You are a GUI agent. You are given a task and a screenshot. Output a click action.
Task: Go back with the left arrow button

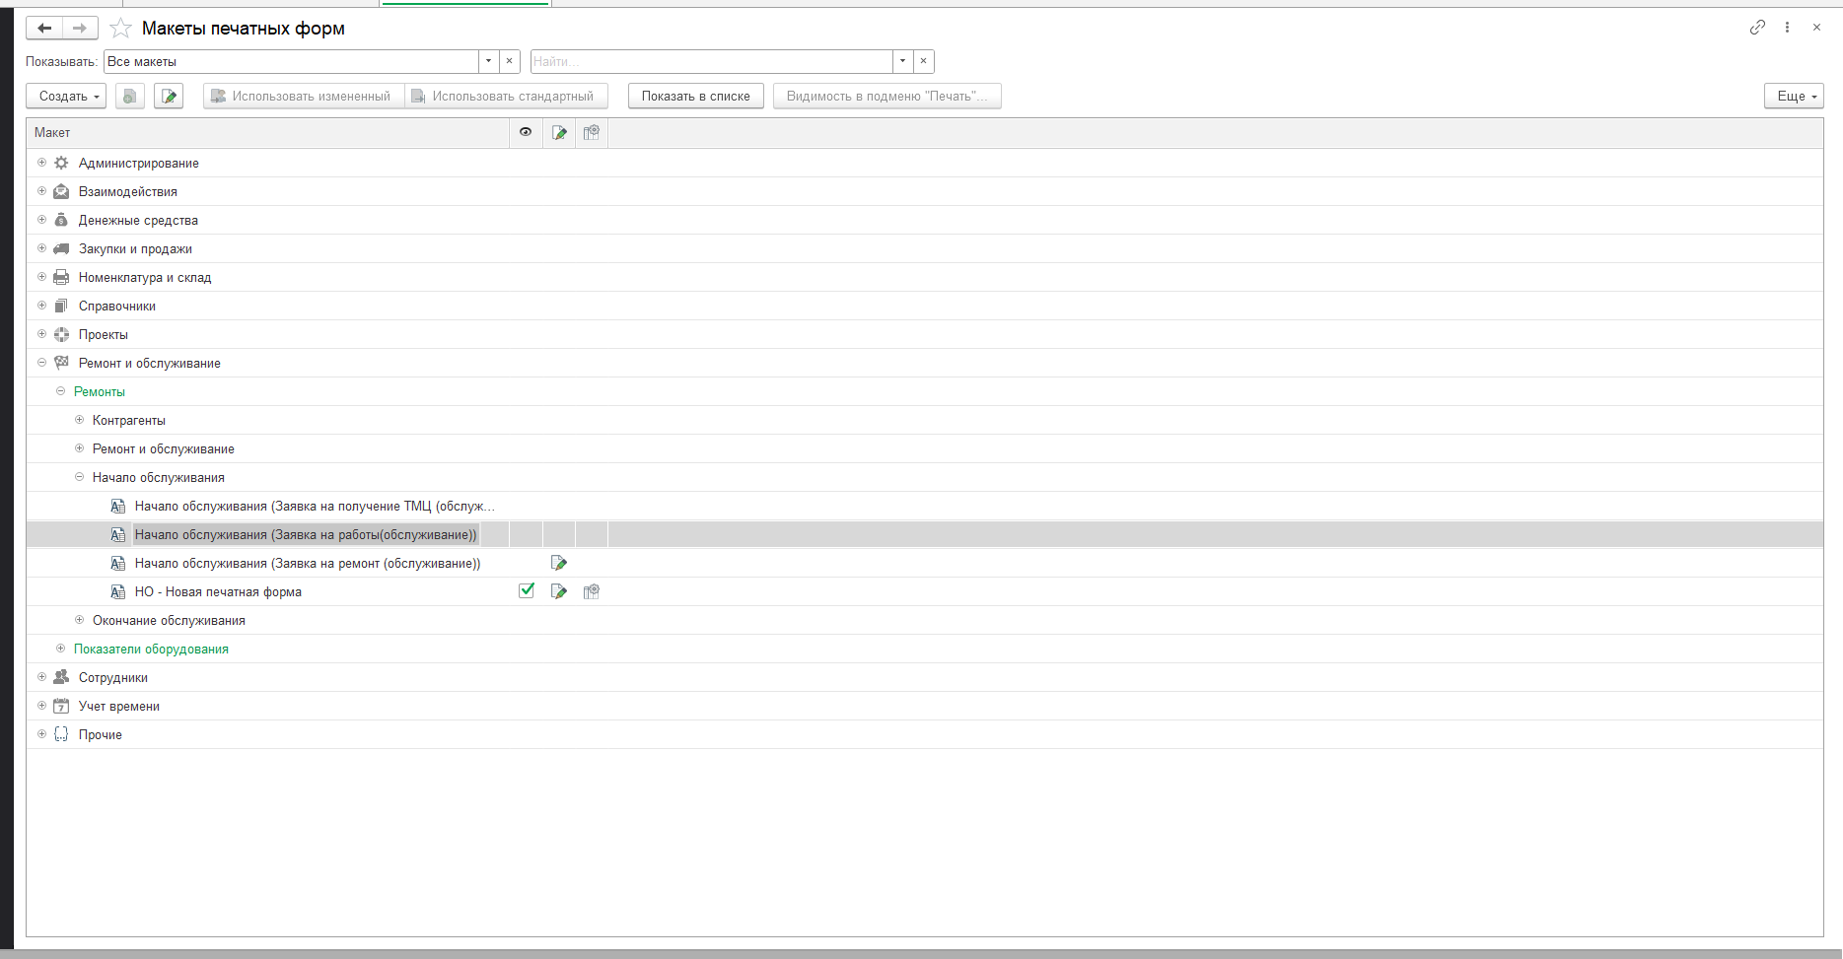pos(44,29)
